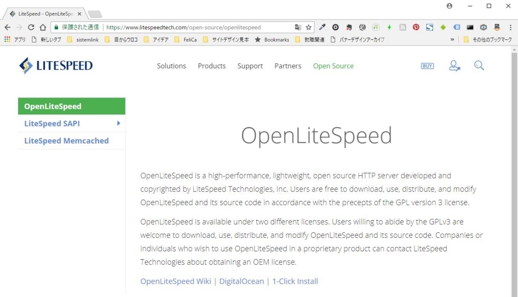The width and height of the screenshot is (518, 297).
Task: Show hidden bookmarks with » chevron
Action: 452,39
